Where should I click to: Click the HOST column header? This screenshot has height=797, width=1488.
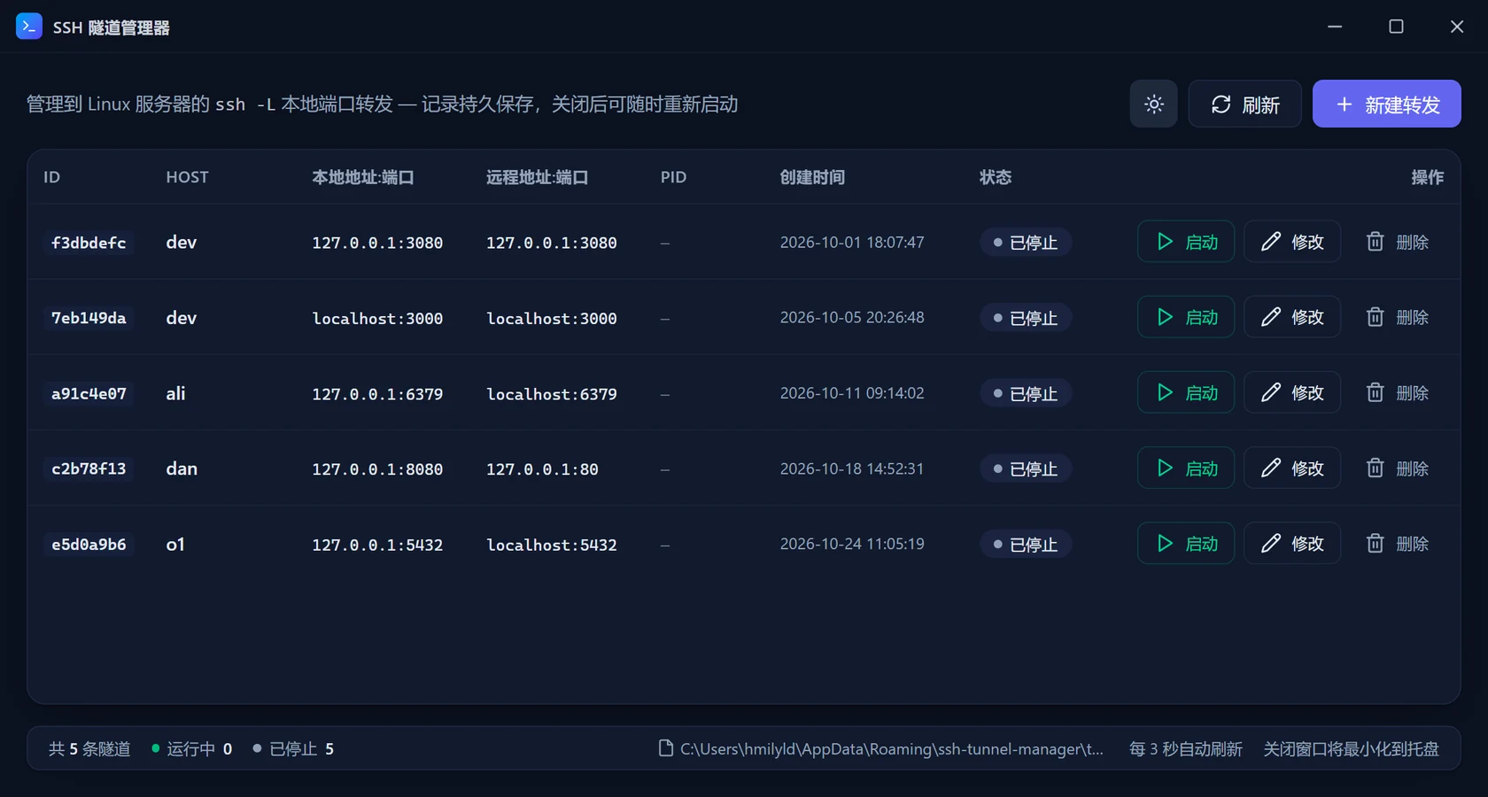coord(187,177)
